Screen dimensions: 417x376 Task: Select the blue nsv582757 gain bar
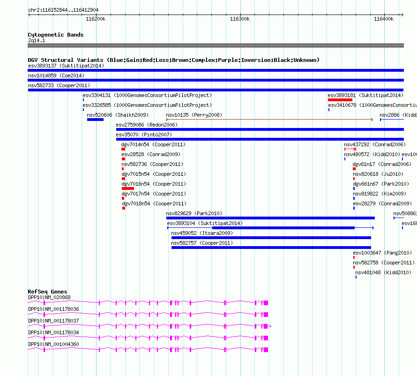tap(271, 248)
